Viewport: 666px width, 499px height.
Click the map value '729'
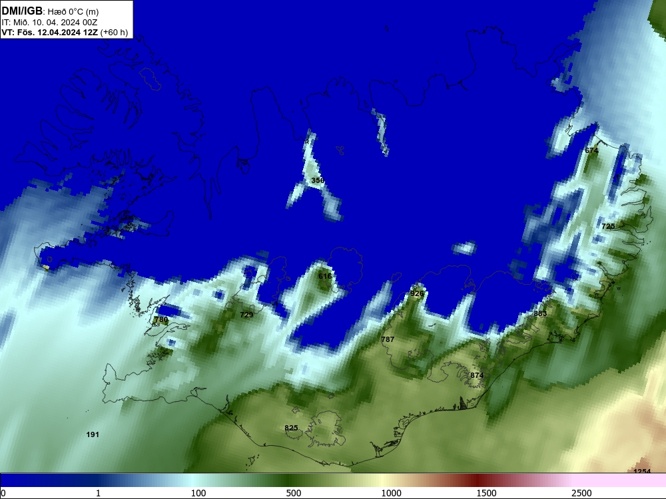coord(246,315)
